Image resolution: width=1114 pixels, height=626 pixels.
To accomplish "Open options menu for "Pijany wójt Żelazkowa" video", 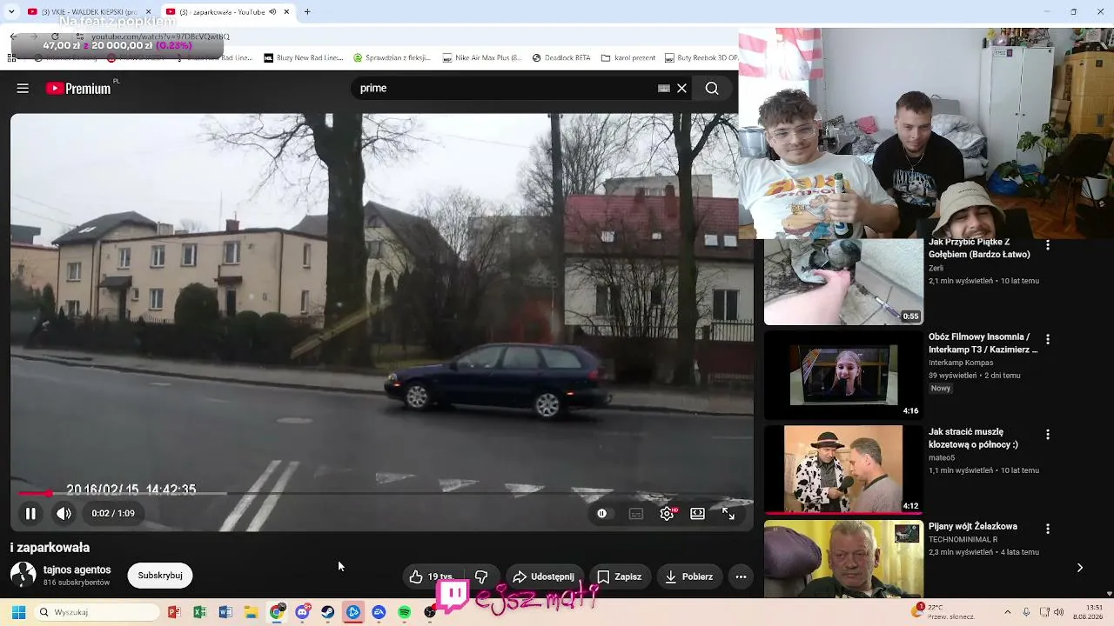I will [1047, 529].
